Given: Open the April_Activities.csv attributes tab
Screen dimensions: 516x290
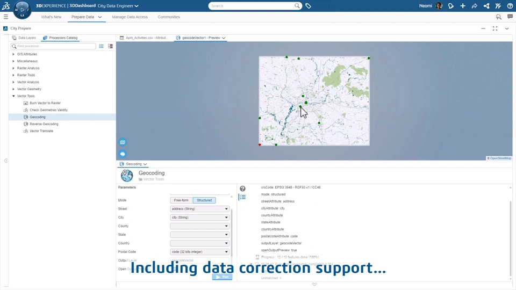Looking at the screenshot, I should (x=144, y=38).
